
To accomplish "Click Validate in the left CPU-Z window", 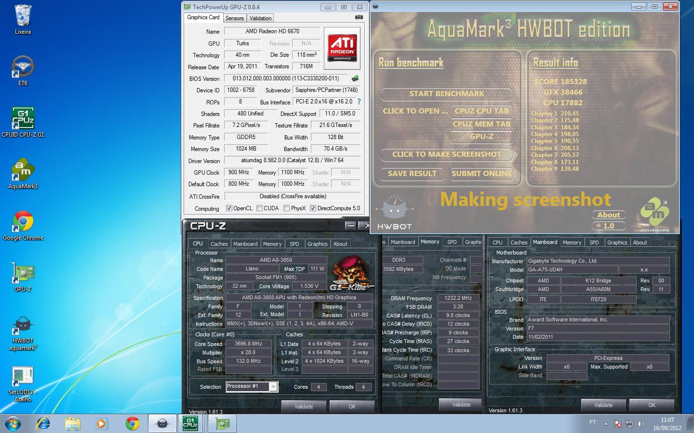I will (304, 407).
